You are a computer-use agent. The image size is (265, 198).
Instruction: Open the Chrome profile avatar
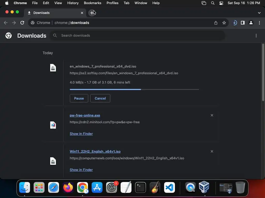251,23
